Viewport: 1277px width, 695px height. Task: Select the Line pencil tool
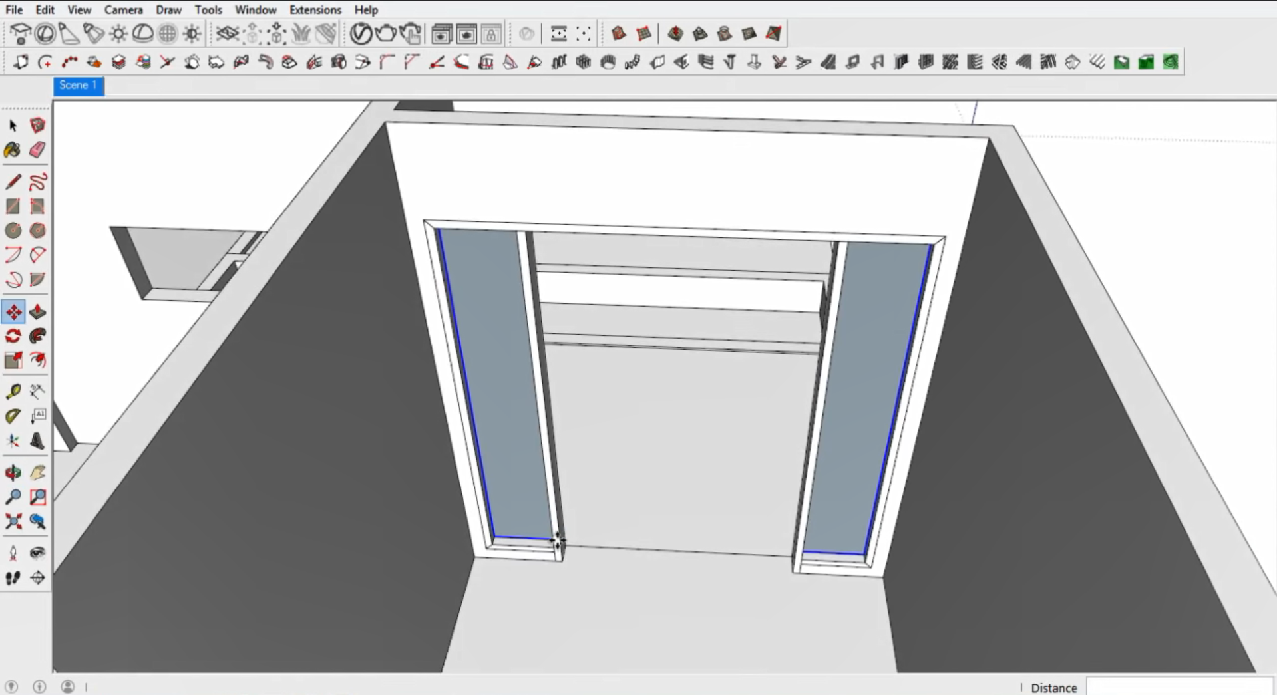pos(13,182)
